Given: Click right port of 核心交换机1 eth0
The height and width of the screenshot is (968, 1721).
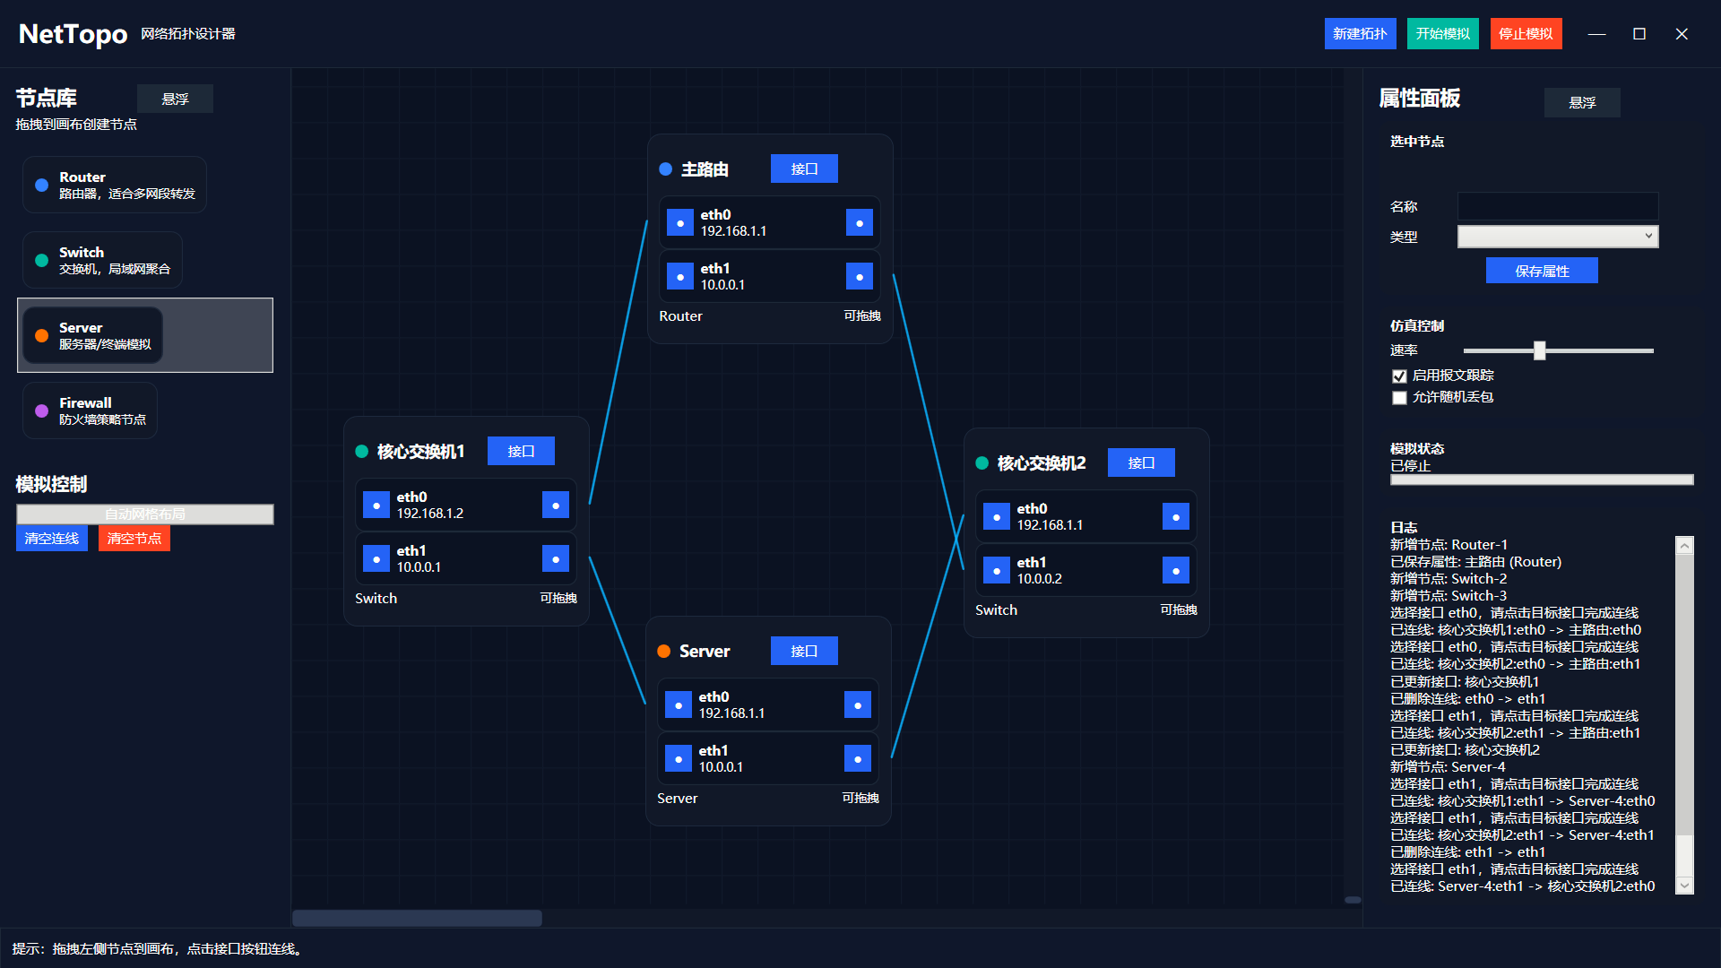Looking at the screenshot, I should 556,505.
